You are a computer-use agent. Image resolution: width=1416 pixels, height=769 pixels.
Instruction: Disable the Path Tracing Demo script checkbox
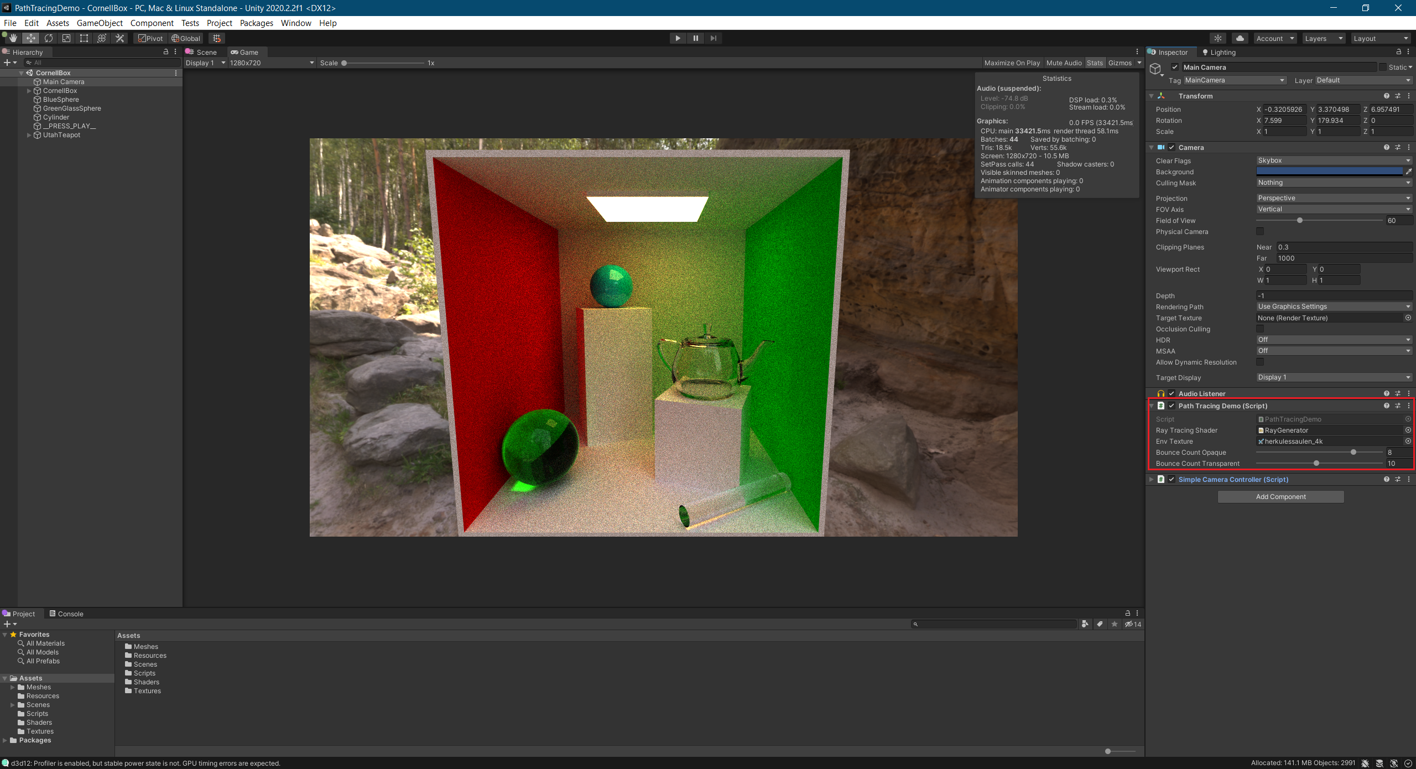coord(1172,406)
